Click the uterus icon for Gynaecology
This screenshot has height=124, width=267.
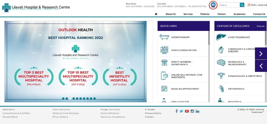(x=221, y=76)
